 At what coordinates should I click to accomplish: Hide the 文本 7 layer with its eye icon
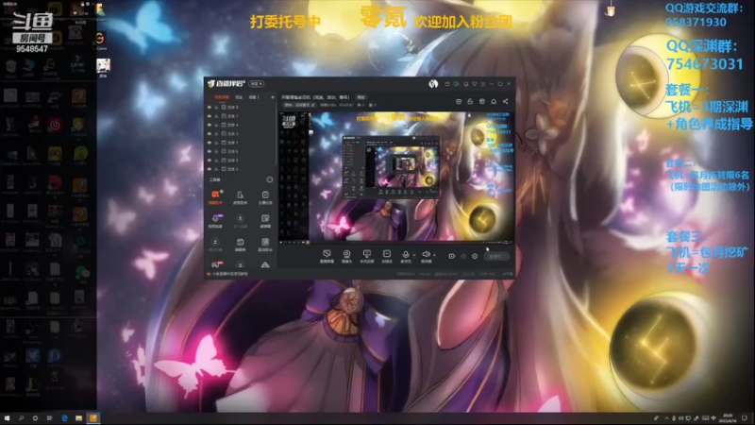coord(209,116)
